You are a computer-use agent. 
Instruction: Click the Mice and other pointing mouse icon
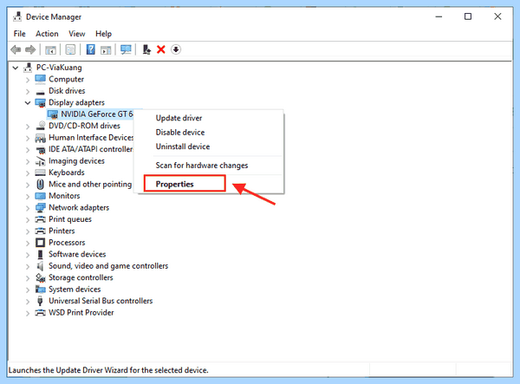click(x=40, y=185)
